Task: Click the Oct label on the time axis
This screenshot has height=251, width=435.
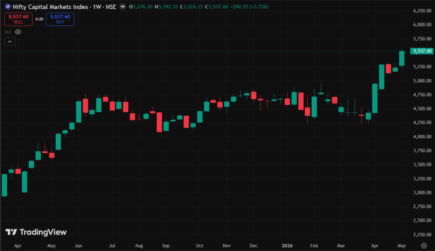Action: pyautogui.click(x=200, y=245)
